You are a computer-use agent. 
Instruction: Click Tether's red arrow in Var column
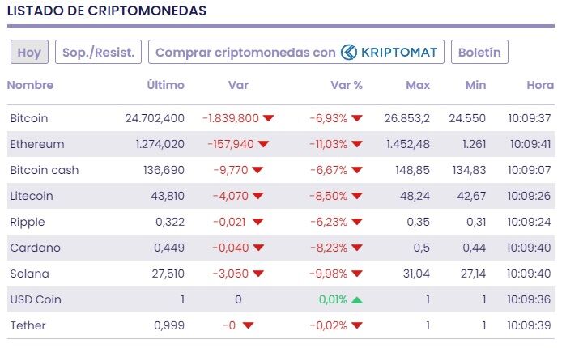(x=249, y=325)
